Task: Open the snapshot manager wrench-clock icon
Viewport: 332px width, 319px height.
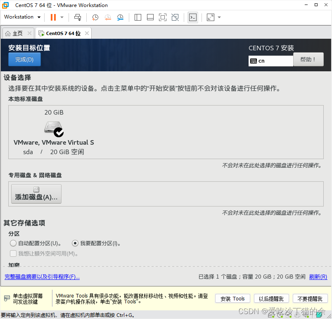Action: (120, 17)
